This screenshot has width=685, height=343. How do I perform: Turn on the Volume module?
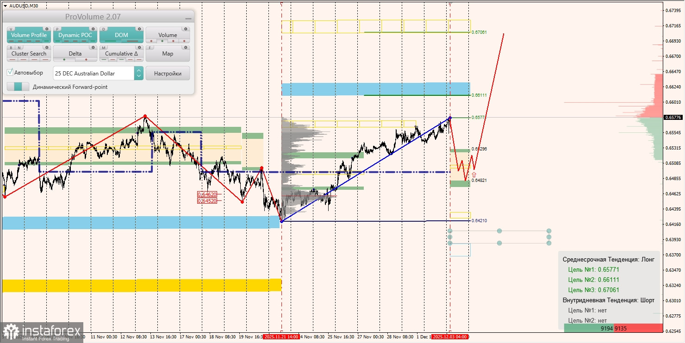click(x=168, y=35)
